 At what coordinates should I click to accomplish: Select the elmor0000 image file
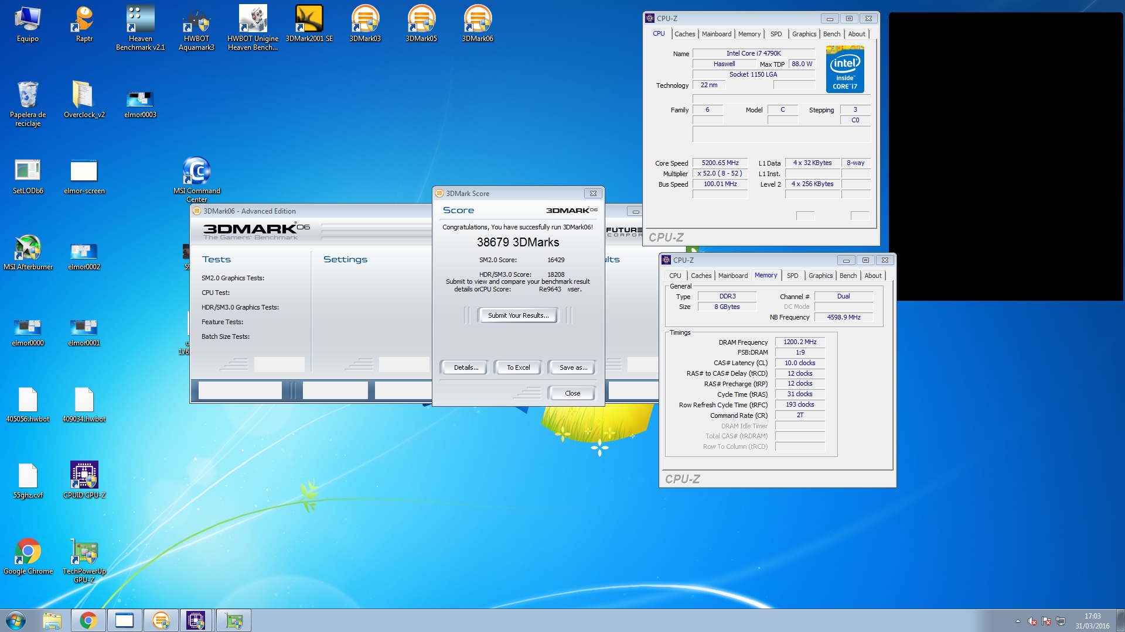(x=28, y=332)
